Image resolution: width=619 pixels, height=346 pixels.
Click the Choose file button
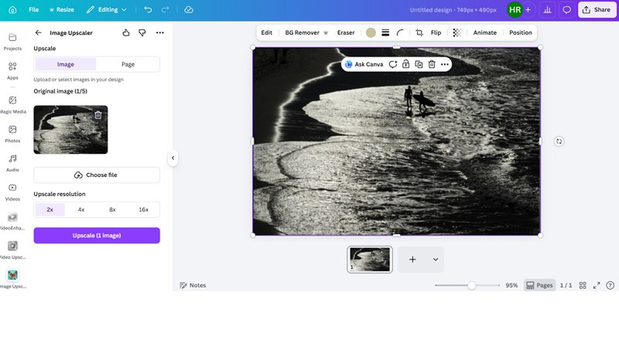point(96,175)
